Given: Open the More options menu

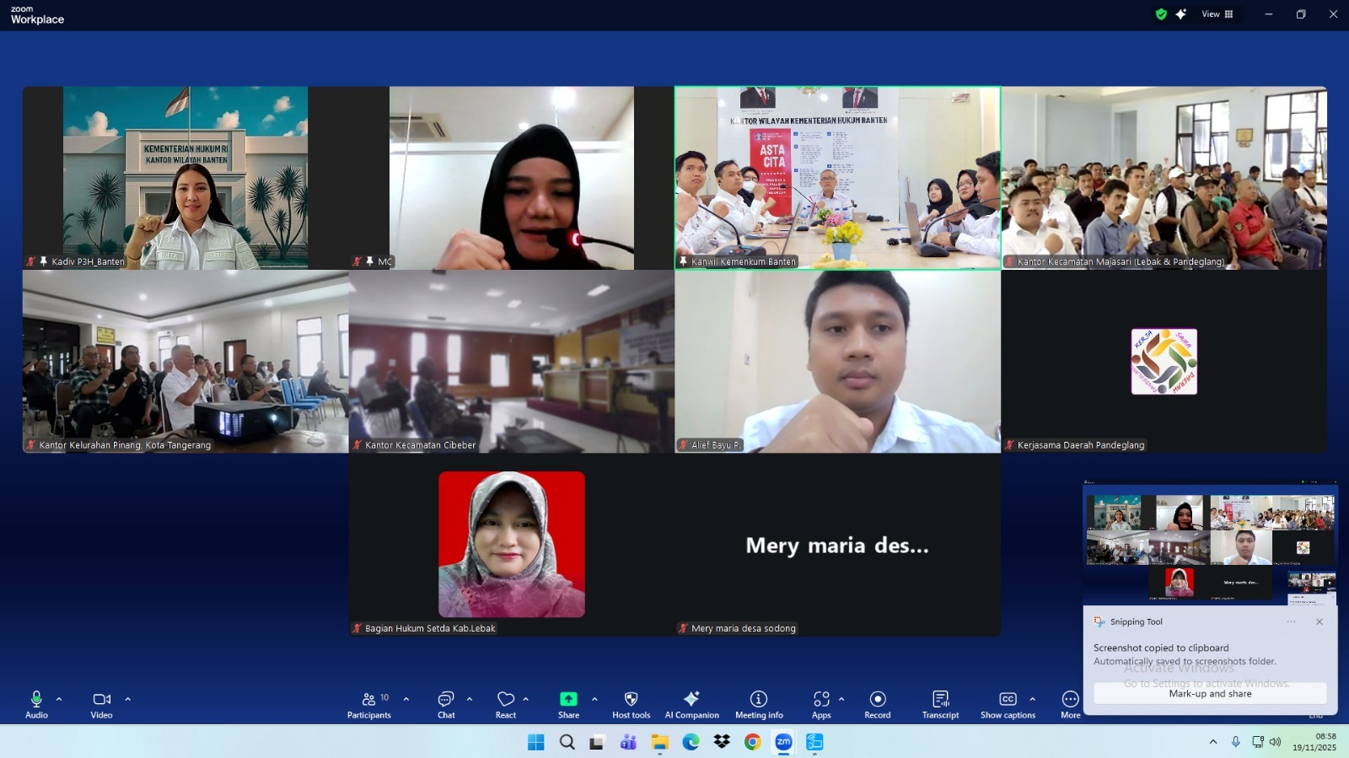Looking at the screenshot, I should point(1070,705).
